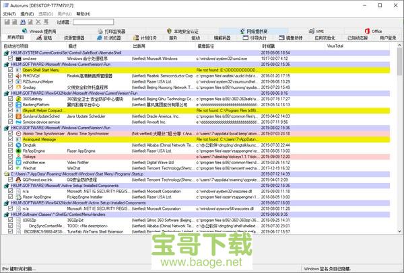This screenshot has height=273, width=404.
Task: Open the 网络提供商 tab
Action: coord(254,32)
